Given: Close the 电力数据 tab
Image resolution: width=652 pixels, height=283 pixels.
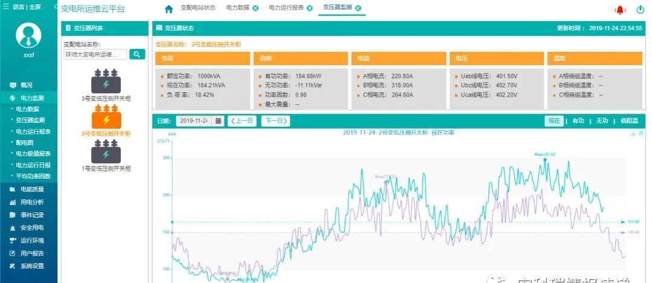Looking at the screenshot, I should (255, 8).
